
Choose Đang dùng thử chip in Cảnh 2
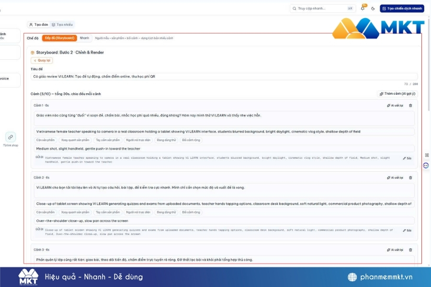tap(166, 212)
